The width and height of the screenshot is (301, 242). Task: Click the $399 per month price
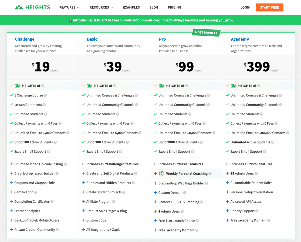261,67
